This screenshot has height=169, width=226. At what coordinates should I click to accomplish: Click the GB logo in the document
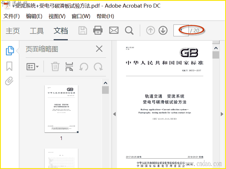pyautogui.click(x=189, y=52)
